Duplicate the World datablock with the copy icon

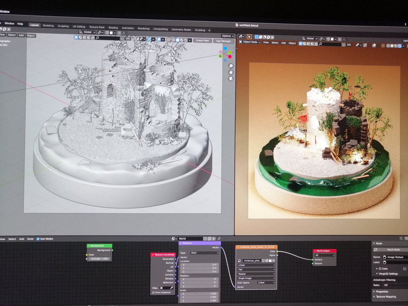click(209, 239)
